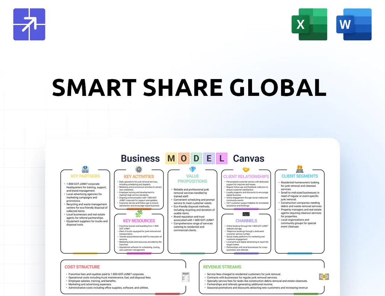Click the Microsoft Word icon

click(354, 24)
